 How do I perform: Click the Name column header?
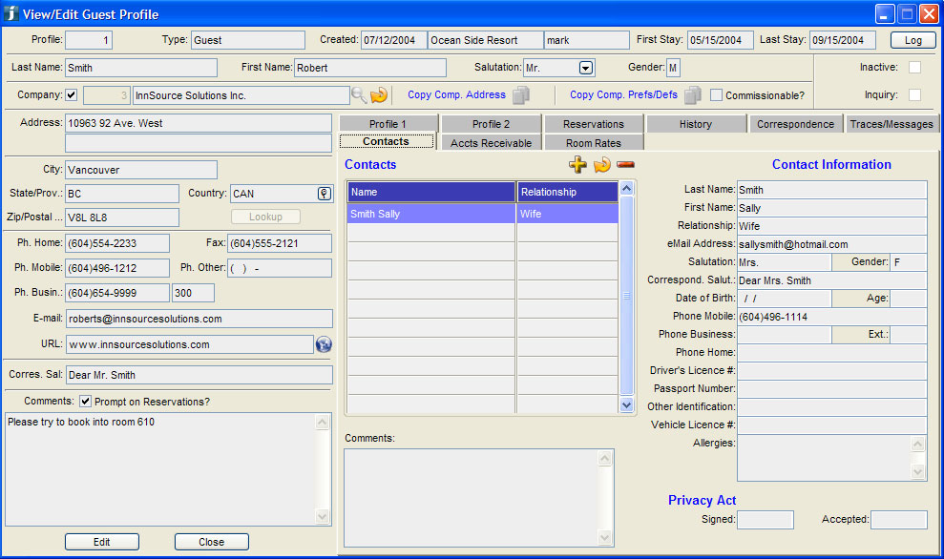(431, 192)
